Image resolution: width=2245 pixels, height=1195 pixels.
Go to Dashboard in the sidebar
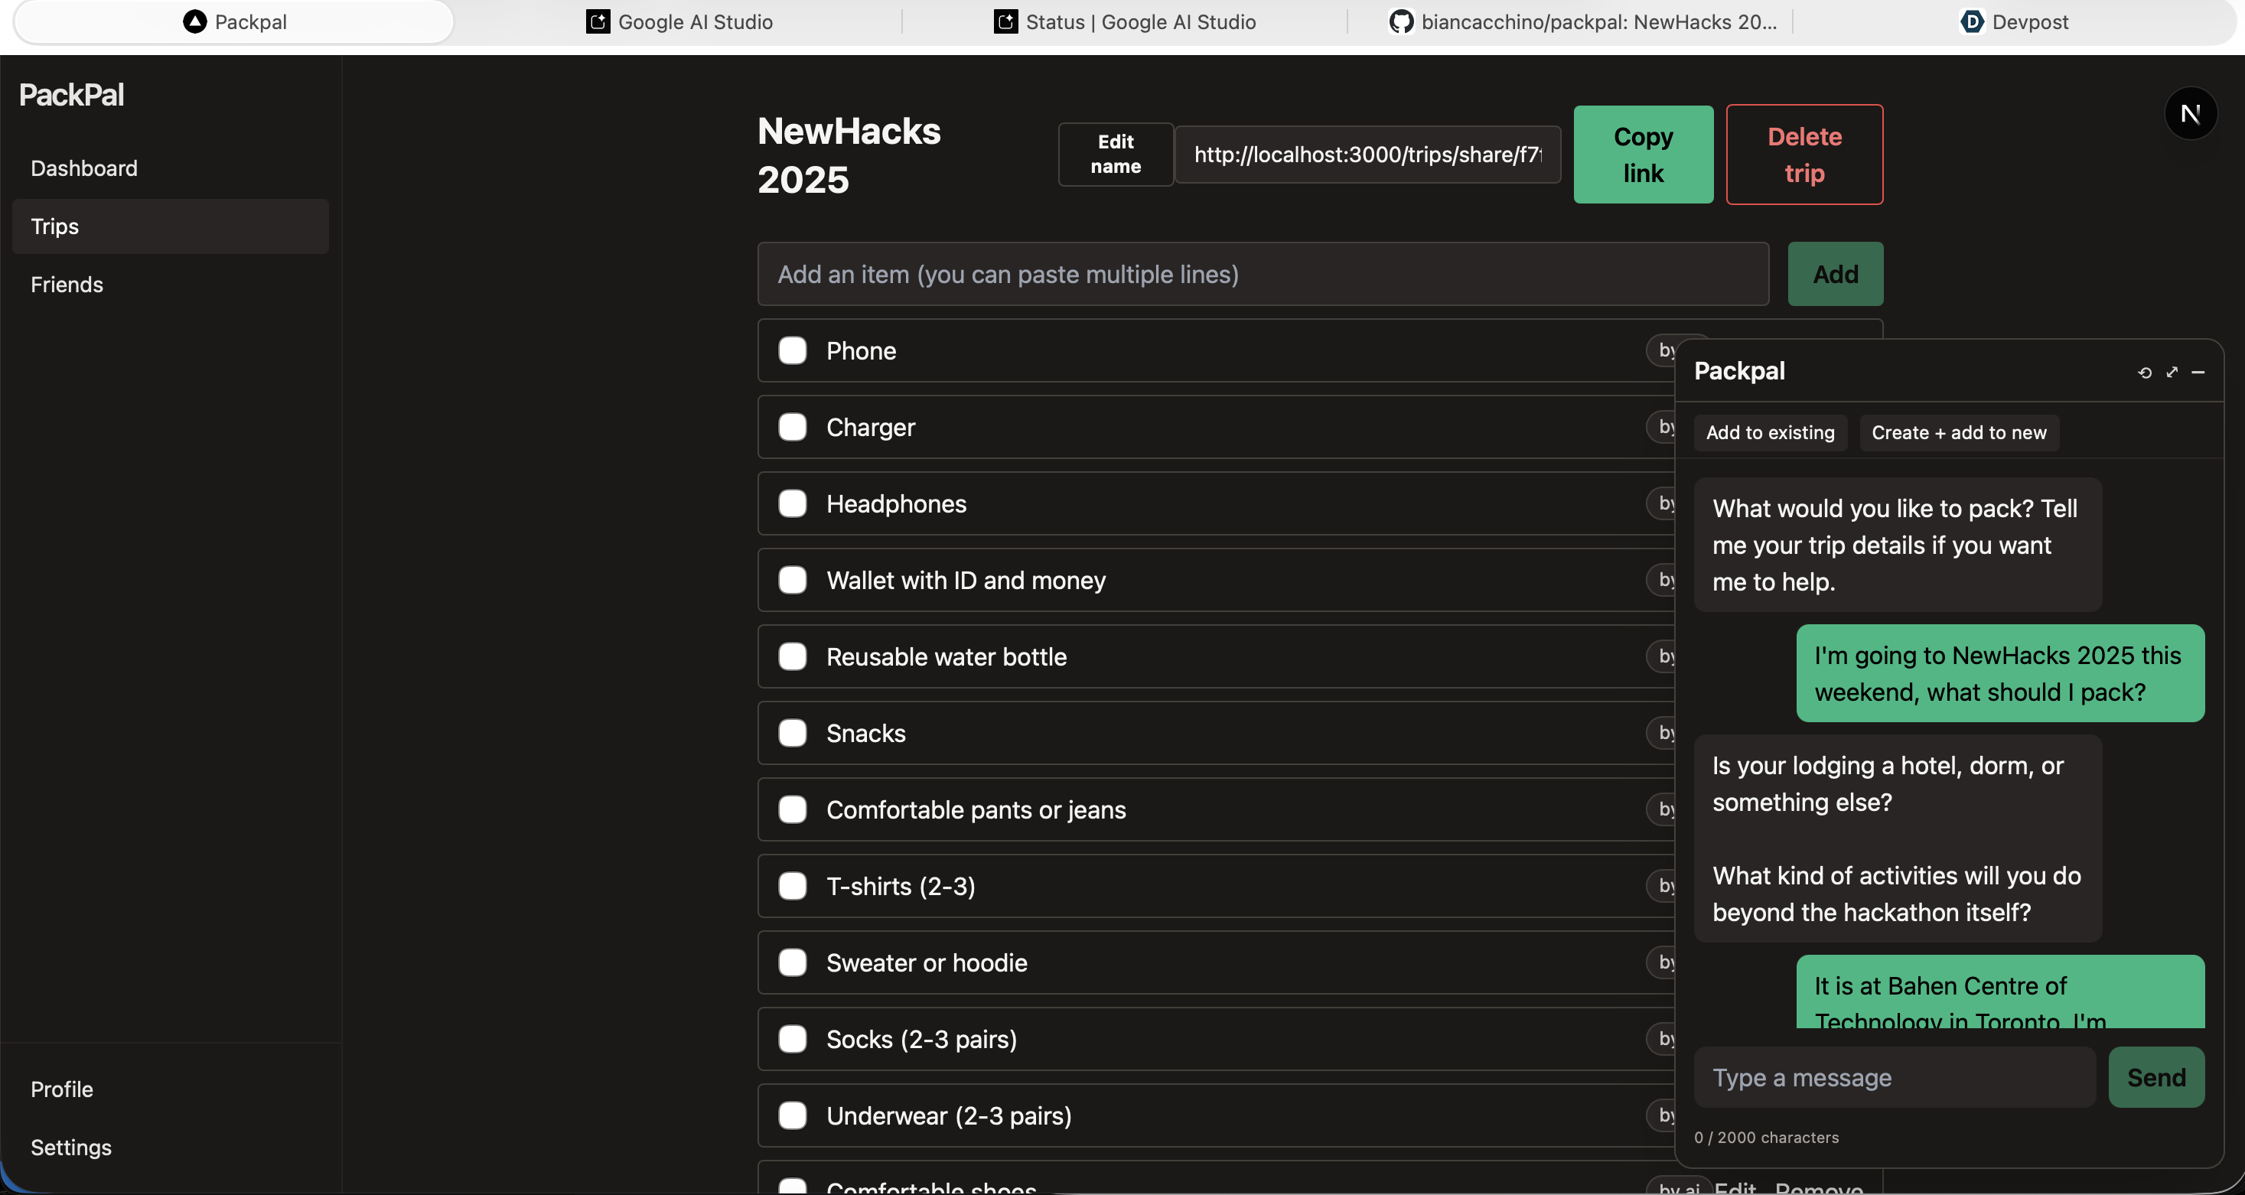(83, 168)
